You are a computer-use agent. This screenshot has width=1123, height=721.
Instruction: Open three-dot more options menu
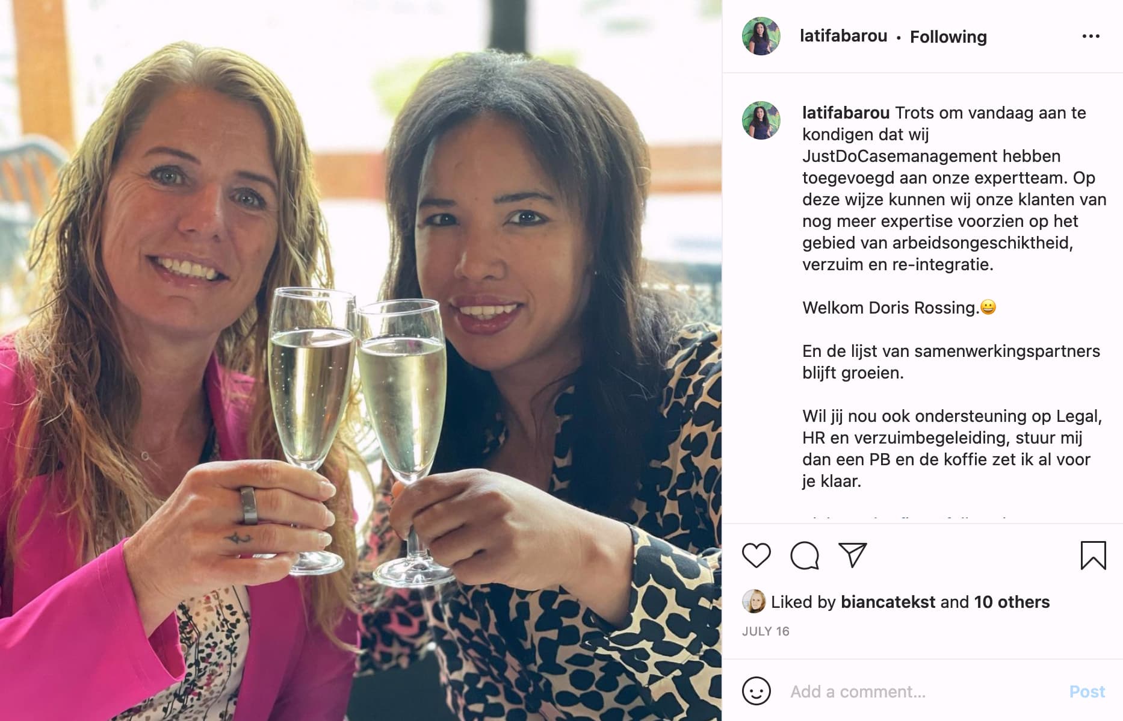(x=1091, y=37)
